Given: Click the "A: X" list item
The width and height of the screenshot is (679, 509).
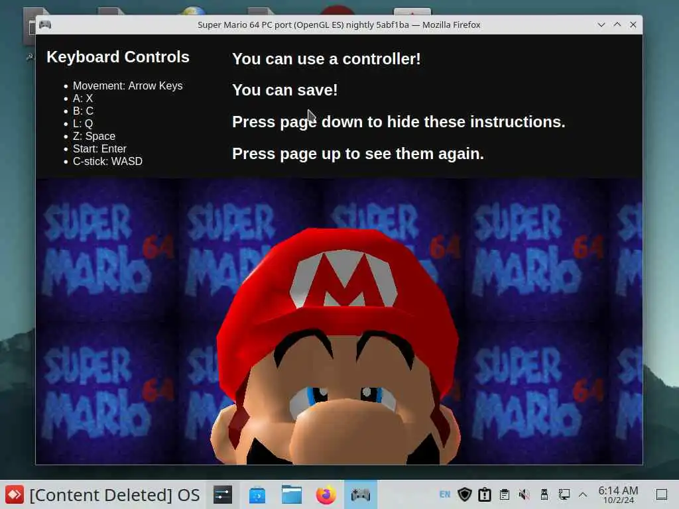Looking at the screenshot, I should click(83, 98).
